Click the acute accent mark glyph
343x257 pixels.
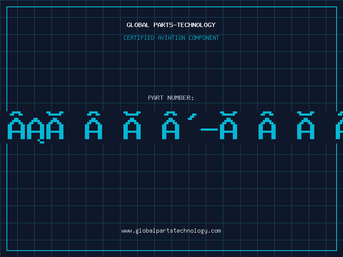point(192,117)
